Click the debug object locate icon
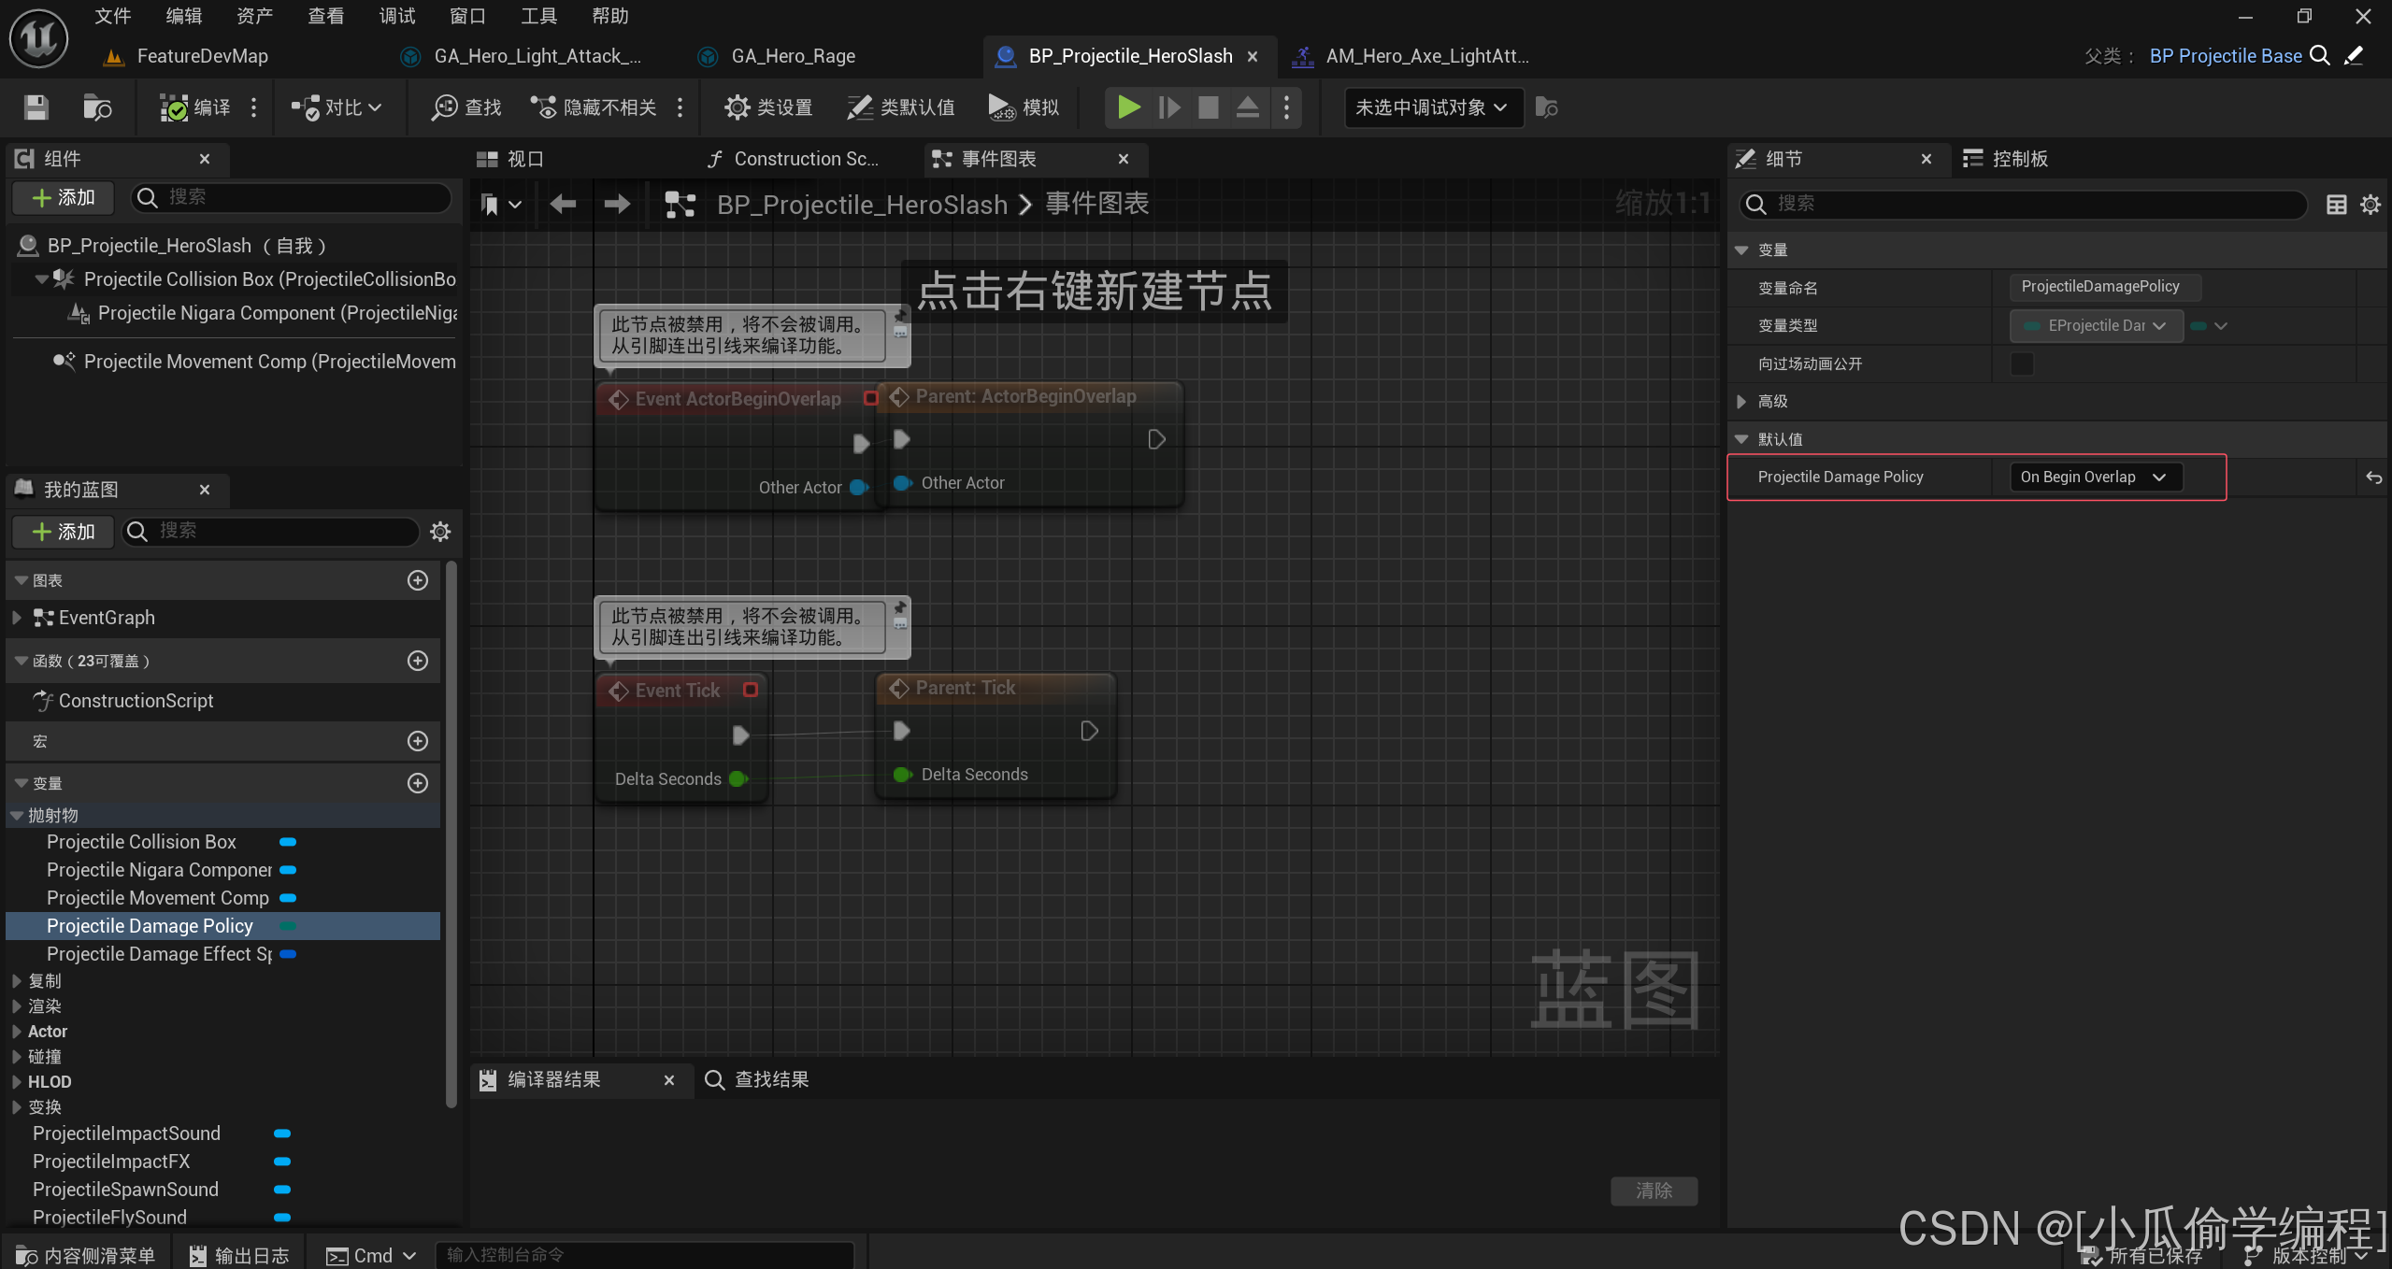The image size is (2392, 1269). [x=1546, y=107]
